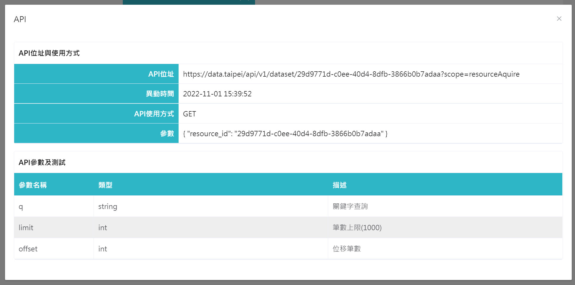Image resolution: width=575 pixels, height=285 pixels.
Task: Click the '參數名稱' column header
Action: (33, 185)
